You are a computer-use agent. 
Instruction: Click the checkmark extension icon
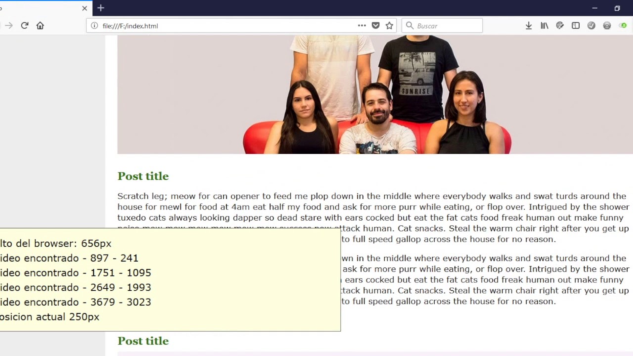591,26
